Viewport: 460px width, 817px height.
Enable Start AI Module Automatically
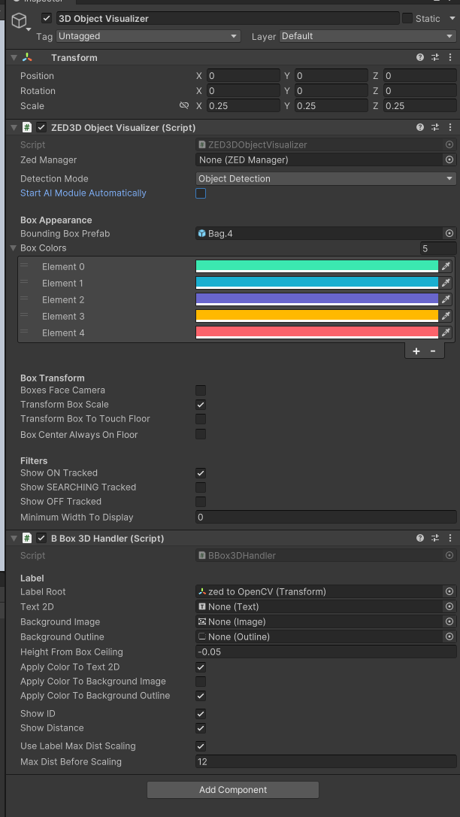[x=199, y=193]
